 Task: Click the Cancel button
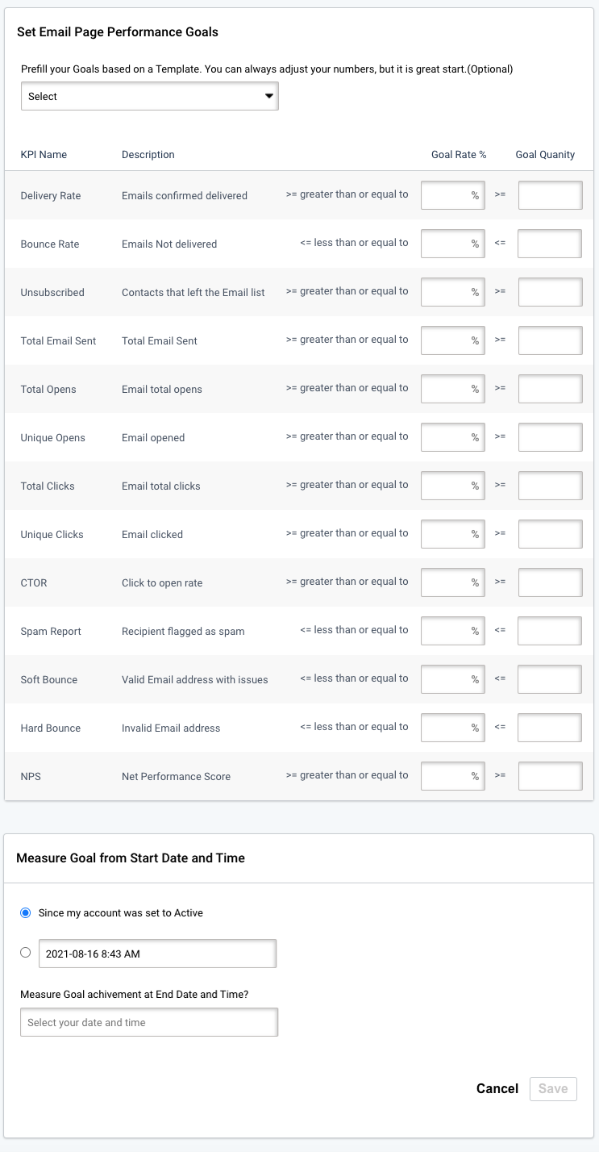[497, 1088]
